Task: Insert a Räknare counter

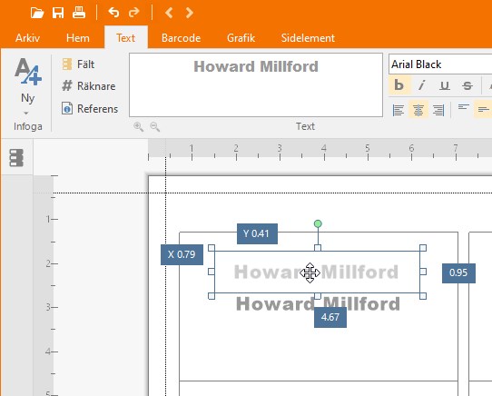Action: pos(89,85)
